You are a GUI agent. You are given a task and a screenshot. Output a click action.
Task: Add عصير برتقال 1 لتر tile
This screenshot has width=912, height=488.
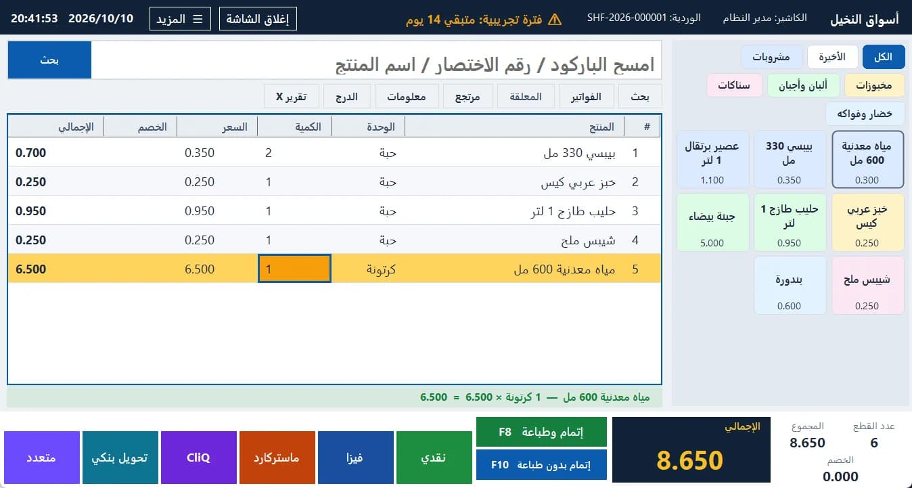[712, 159]
